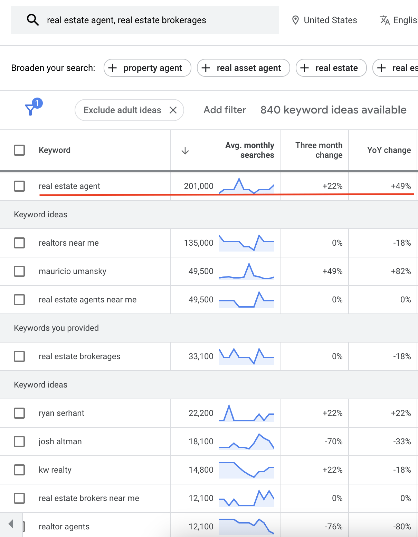Select the real estate agent keyword checkbox
This screenshot has width=418, height=537.
19,186
